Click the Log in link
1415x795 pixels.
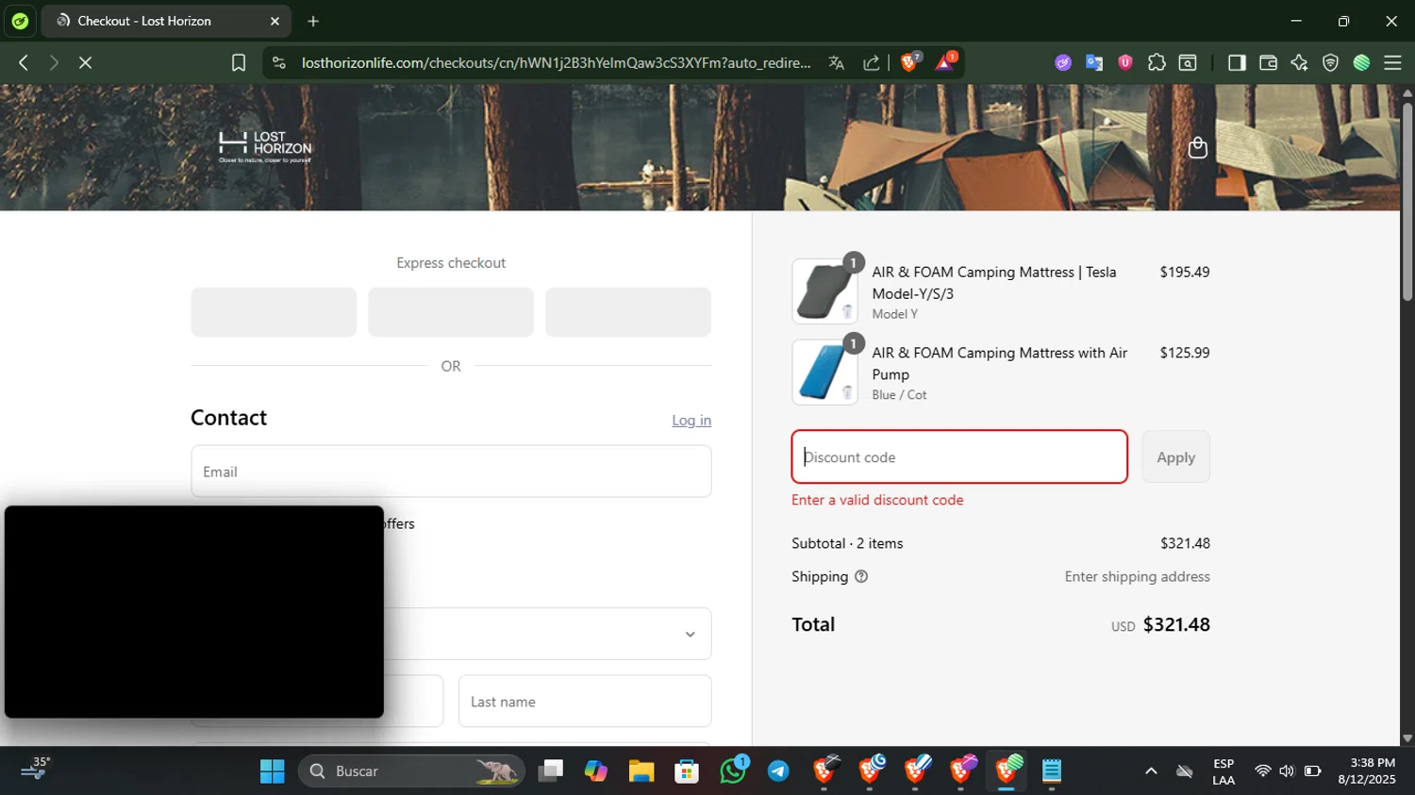click(x=691, y=421)
